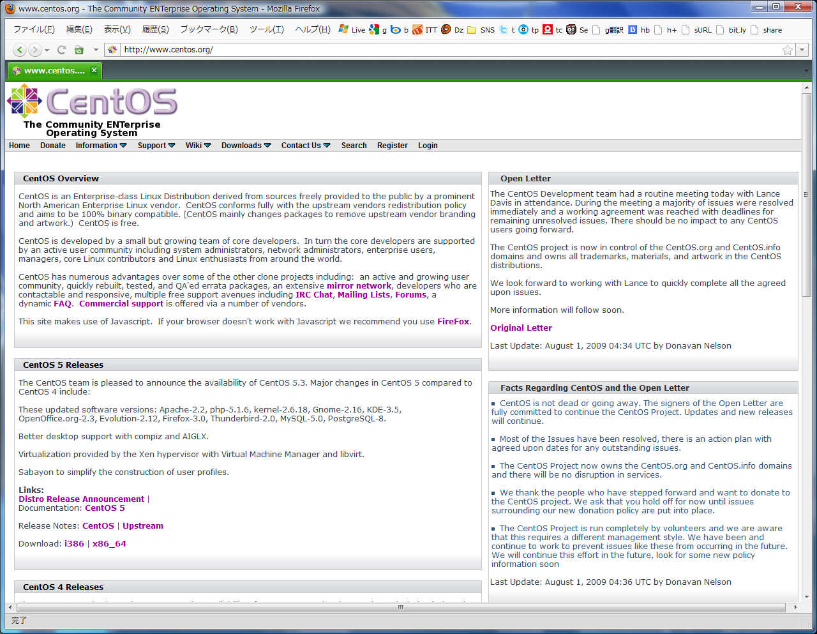Viewport: 817px width, 634px height.
Task: Open the ITT bookmark
Action: tap(424, 29)
